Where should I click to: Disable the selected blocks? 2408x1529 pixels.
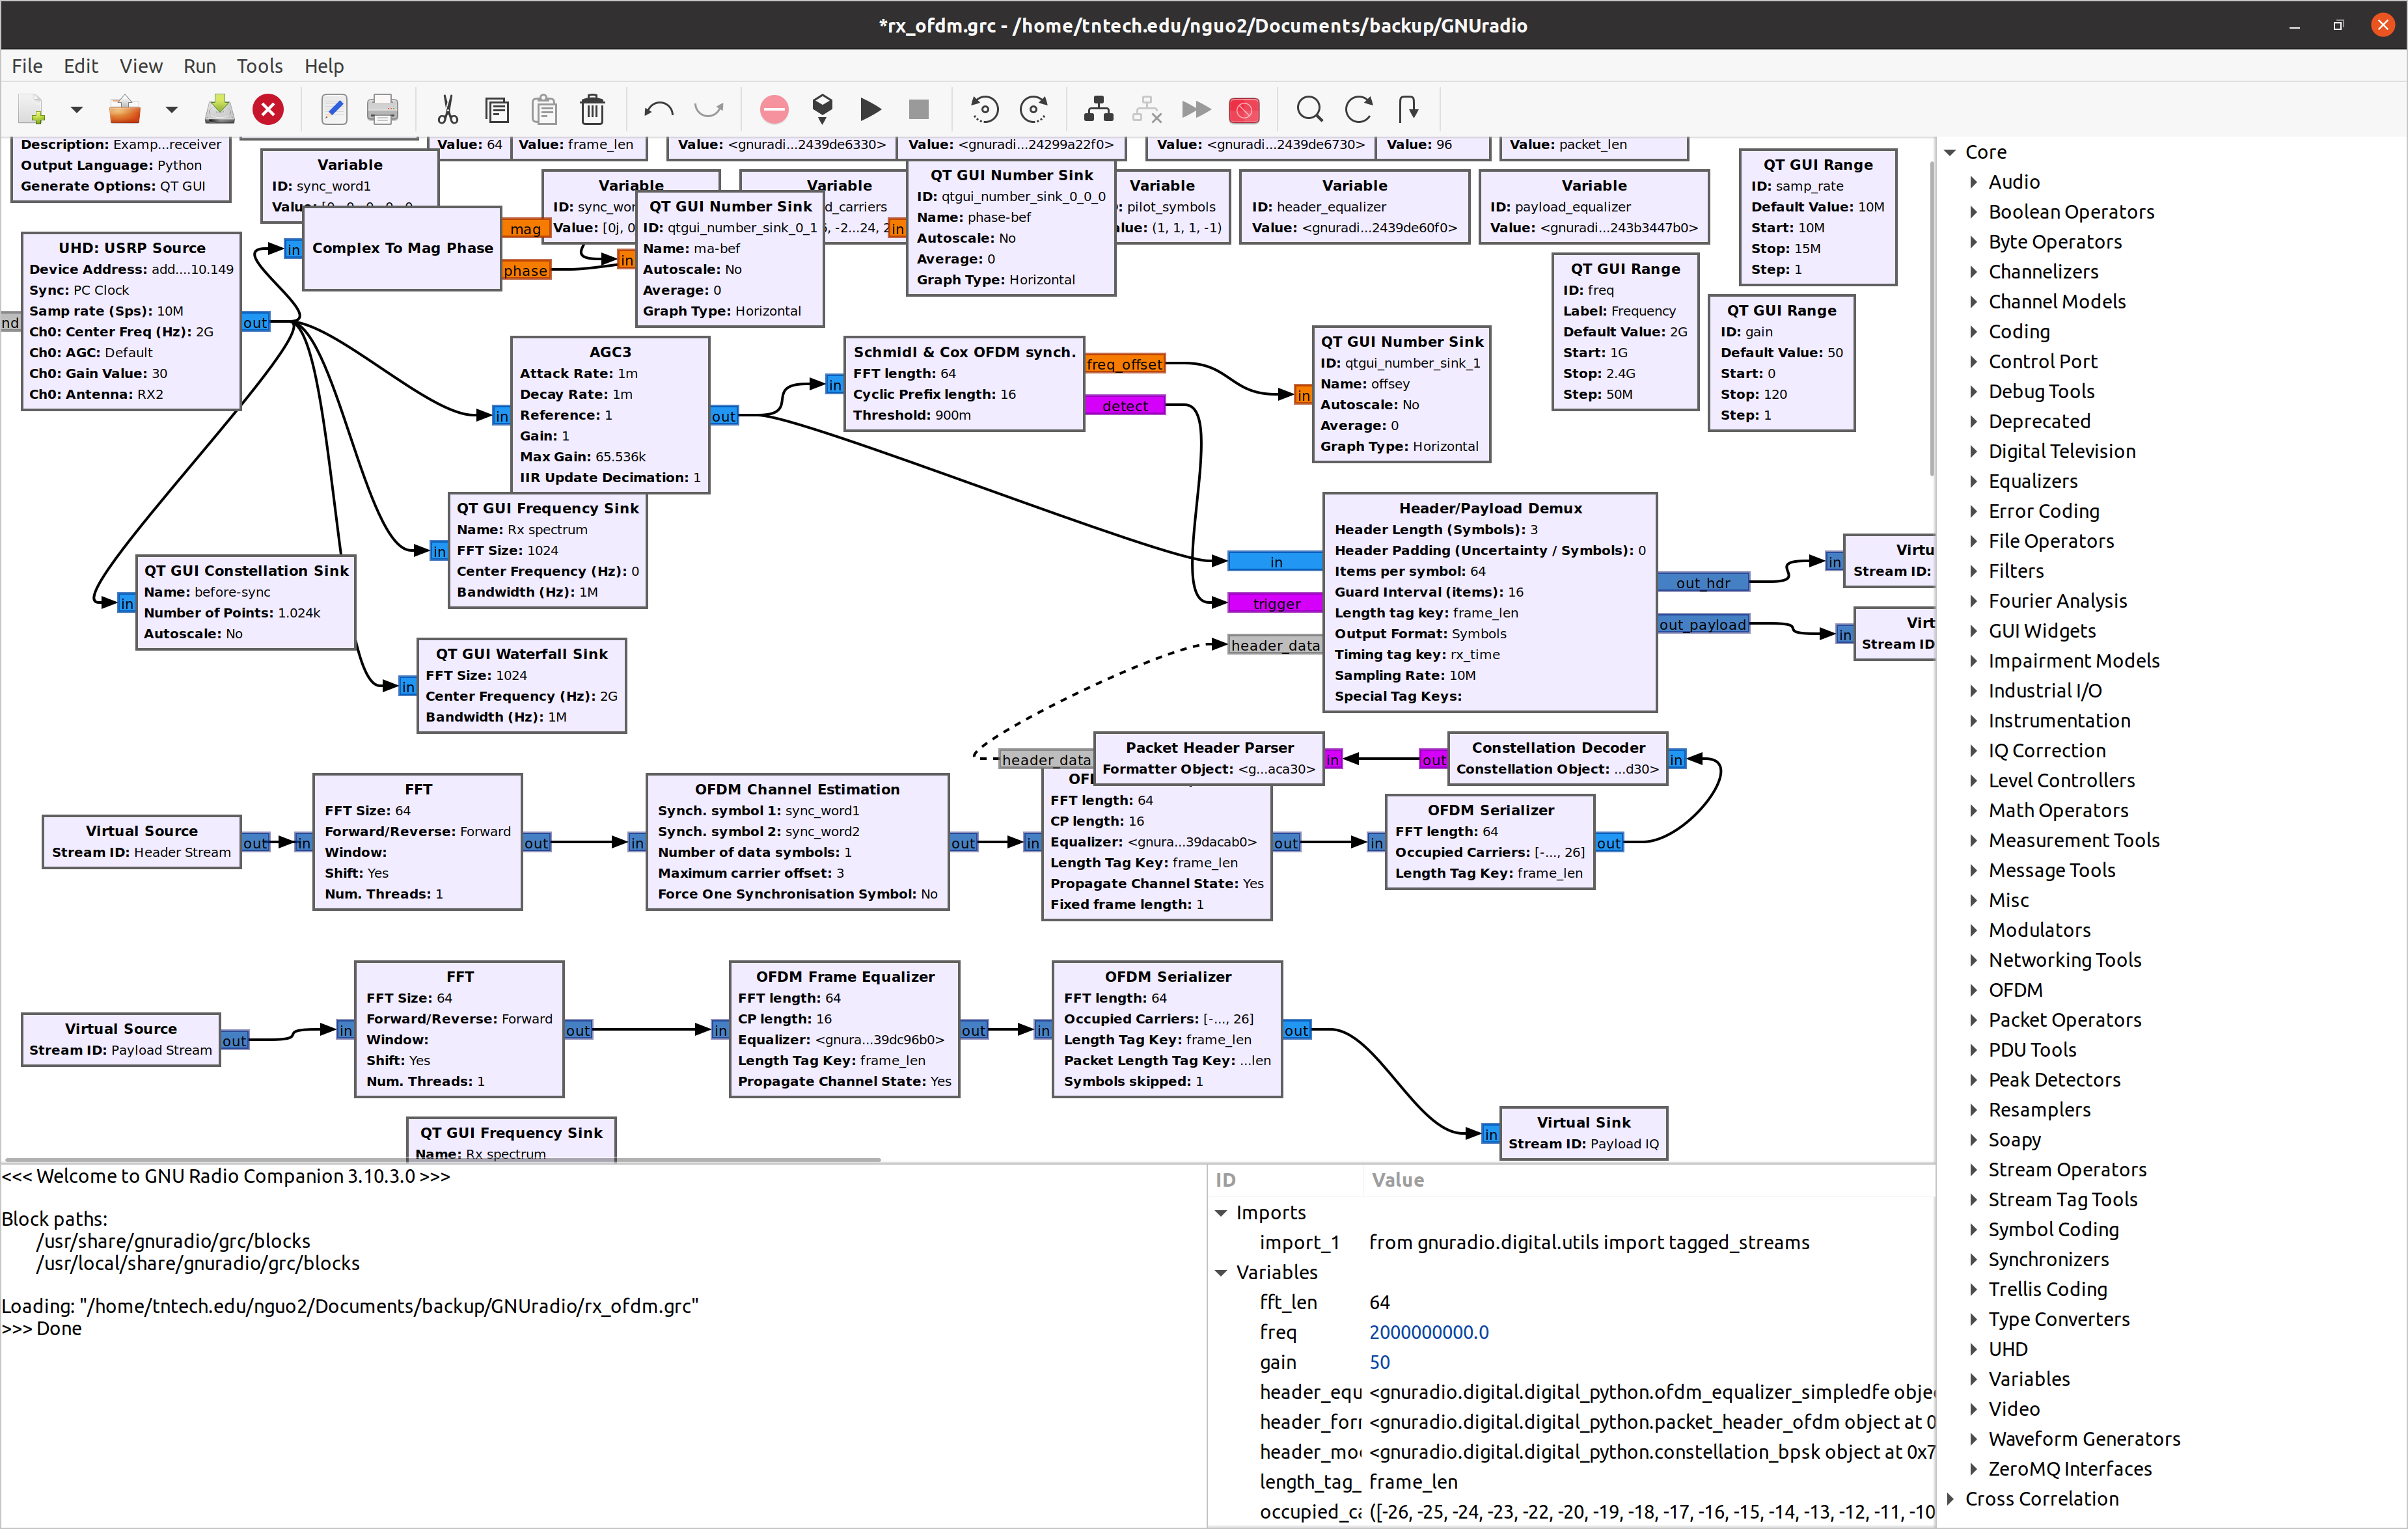tap(1147, 109)
